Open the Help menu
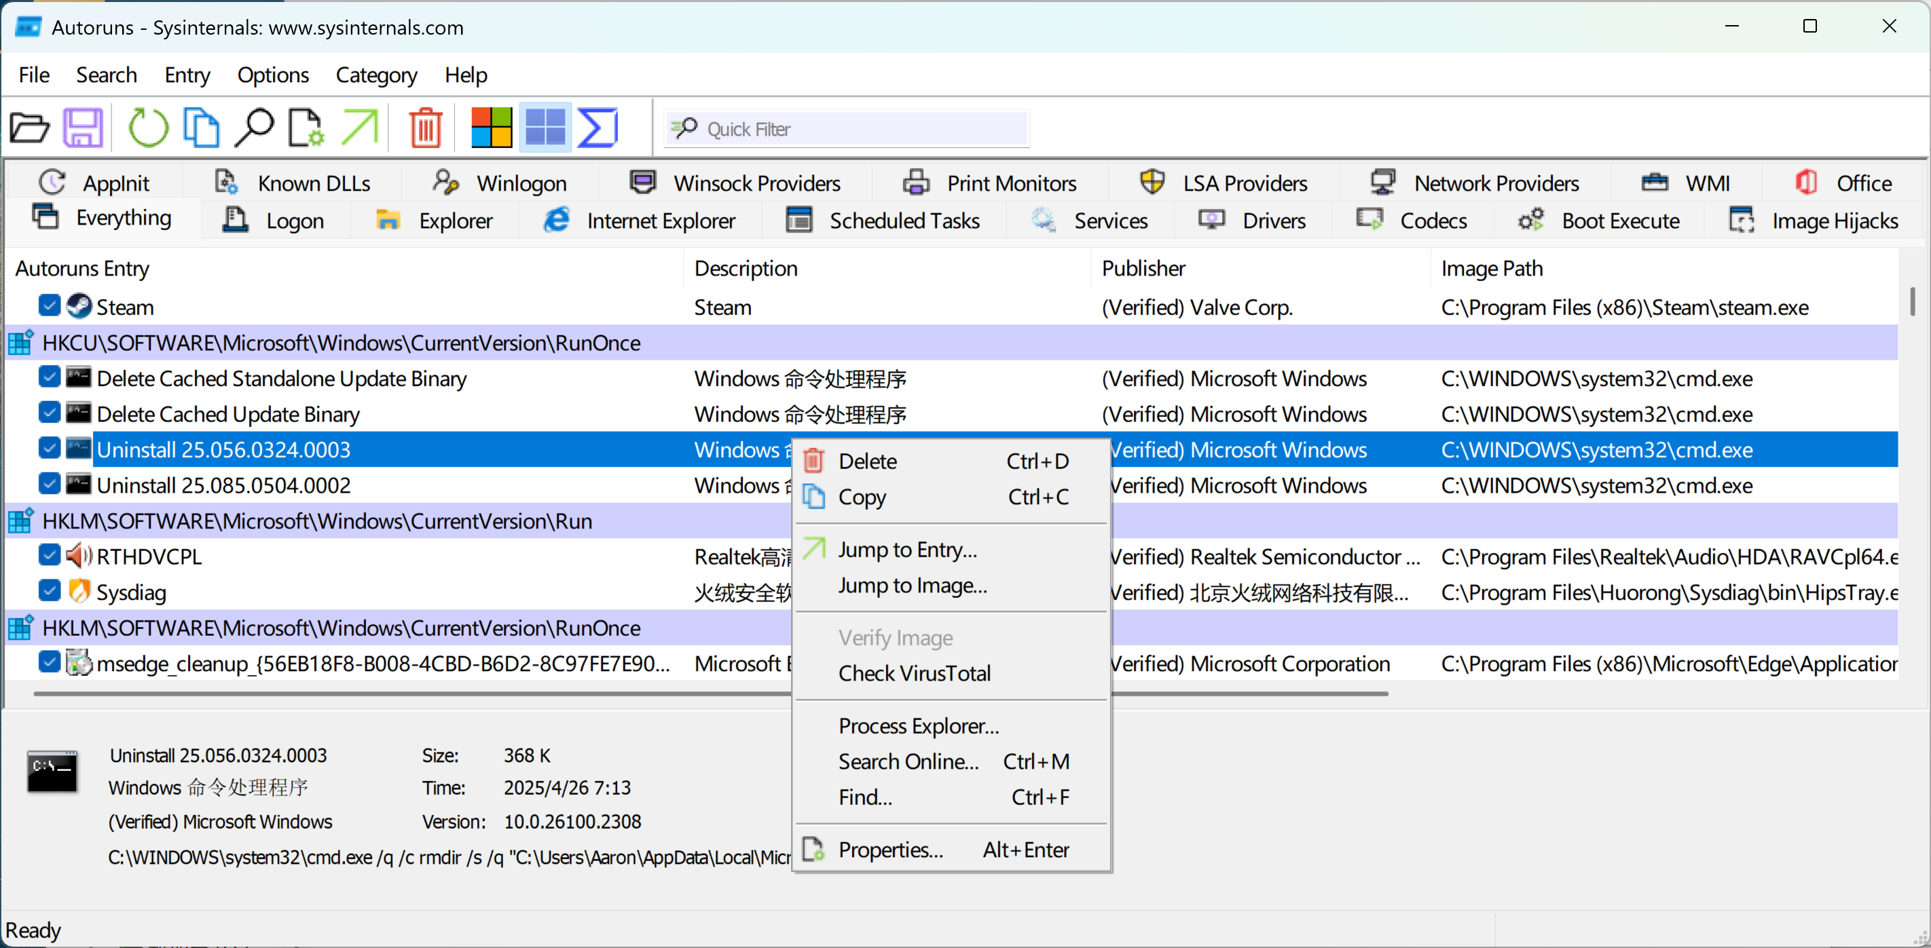Viewport: 1931px width, 948px height. coord(466,75)
